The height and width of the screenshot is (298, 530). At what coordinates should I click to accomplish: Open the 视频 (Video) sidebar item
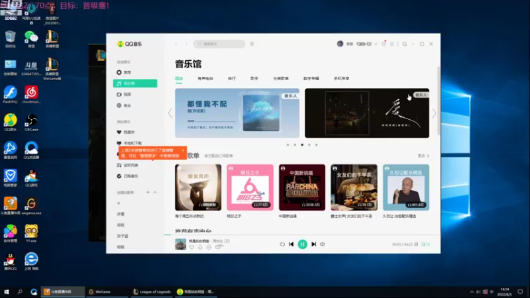pyautogui.click(x=124, y=95)
